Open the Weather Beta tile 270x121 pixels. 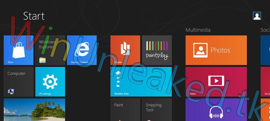click(x=141, y=82)
